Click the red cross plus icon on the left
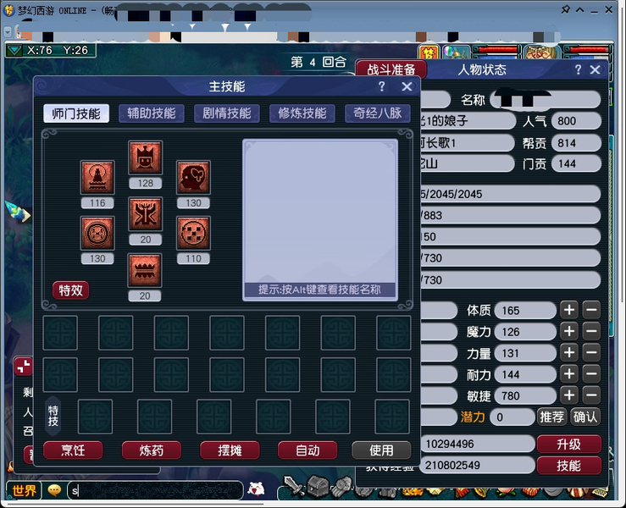Image resolution: width=626 pixels, height=508 pixels. (x=24, y=367)
